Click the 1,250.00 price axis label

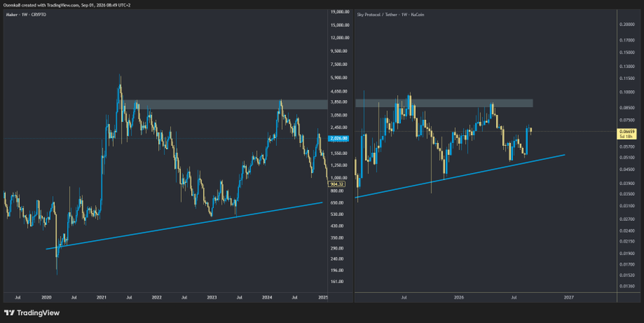tap(339, 165)
